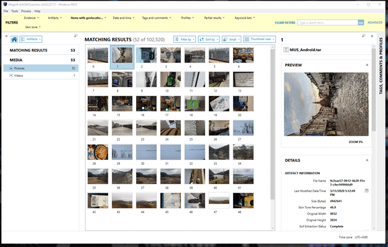The image size is (388, 247).
Task: Open the MUS_Android.tar source link
Action: [x=305, y=50]
